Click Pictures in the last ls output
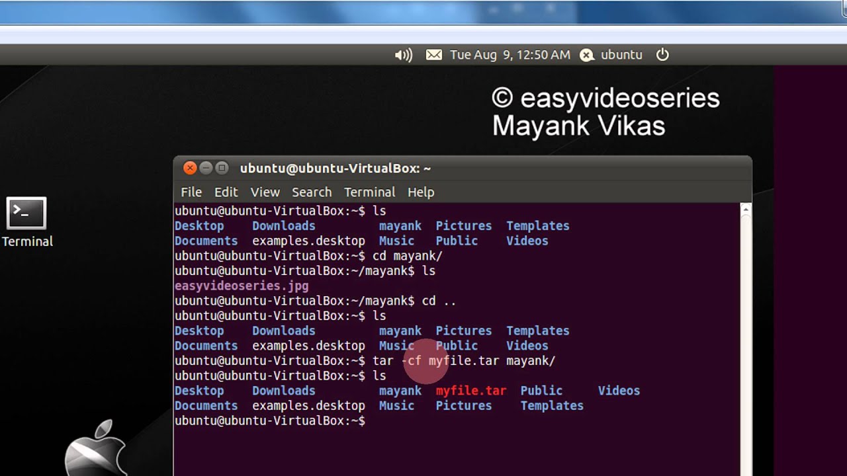Viewport: 847px width, 476px height. [464, 406]
